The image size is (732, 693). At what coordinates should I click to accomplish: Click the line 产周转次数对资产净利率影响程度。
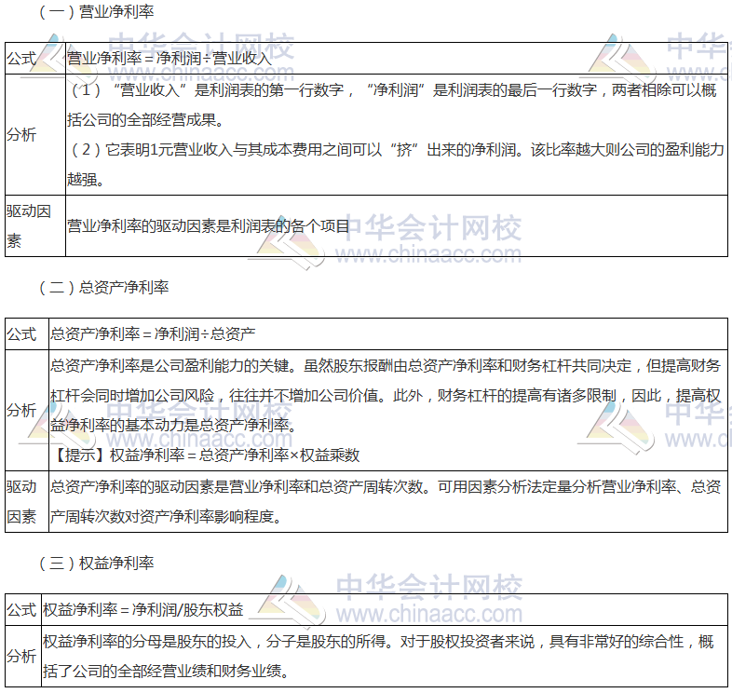click(166, 516)
